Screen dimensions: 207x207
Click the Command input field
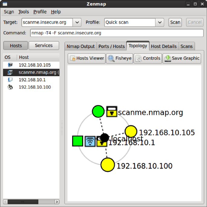click(x=117, y=33)
